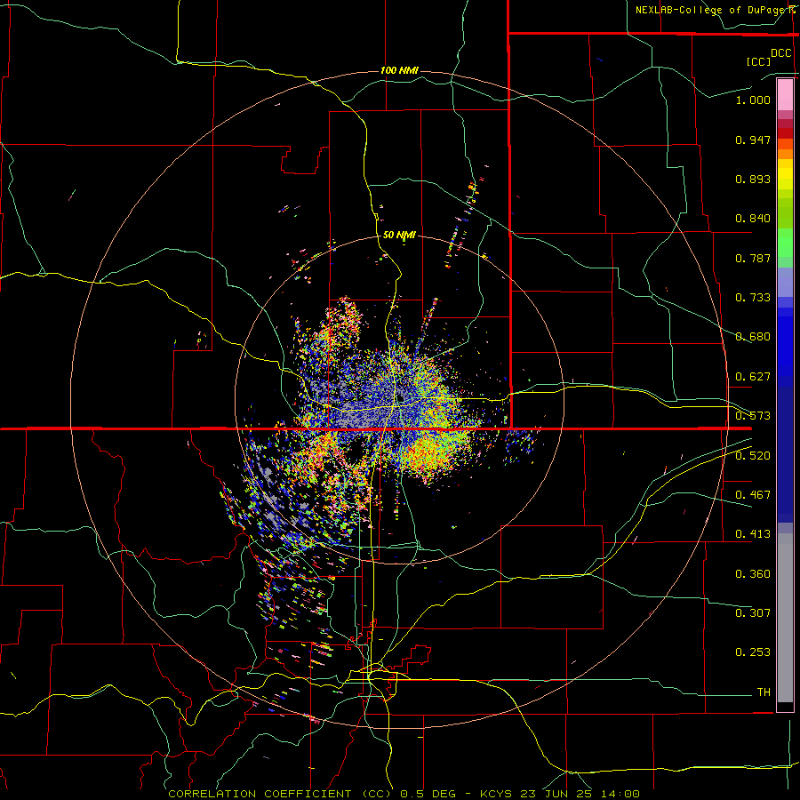
Task: Click the NEXLAB-College of DuPage credit text
Action: click(715, 10)
